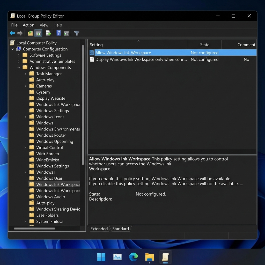Open Help via the blue question mark icon
This screenshot has width=265, height=265.
coord(58,33)
